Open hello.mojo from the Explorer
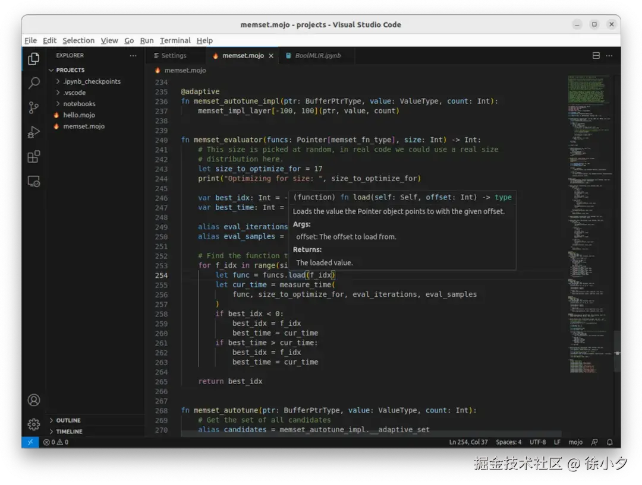The width and height of the screenshot is (642, 485). click(x=79, y=115)
